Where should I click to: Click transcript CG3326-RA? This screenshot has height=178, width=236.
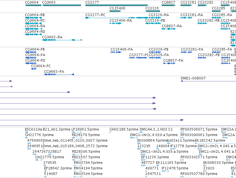(159, 15)
